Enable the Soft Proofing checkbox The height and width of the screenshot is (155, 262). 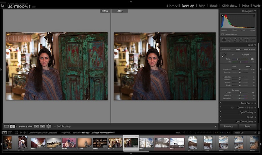click(x=55, y=126)
